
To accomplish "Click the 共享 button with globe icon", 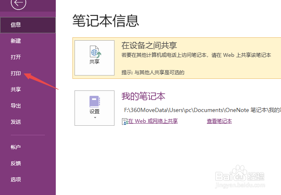I will [94, 58].
